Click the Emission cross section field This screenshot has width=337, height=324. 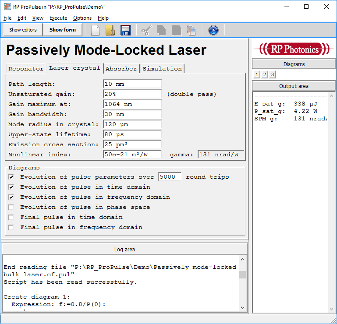(x=132, y=144)
